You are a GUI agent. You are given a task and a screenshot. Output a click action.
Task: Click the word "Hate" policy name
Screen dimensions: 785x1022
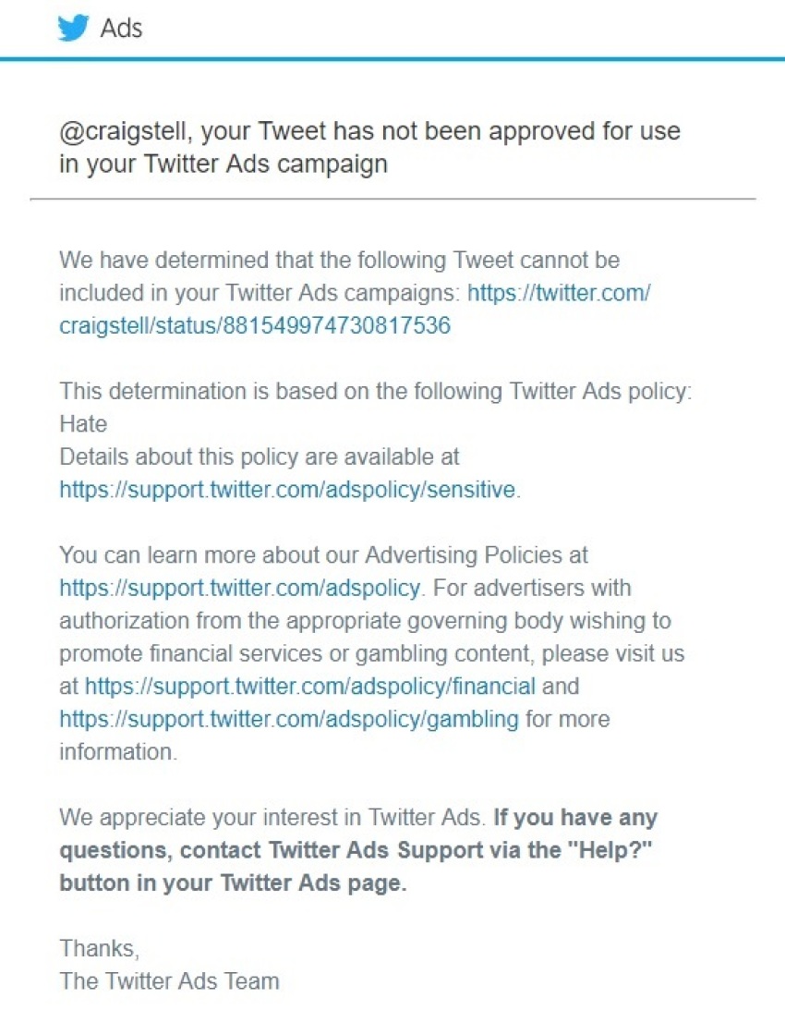83,424
